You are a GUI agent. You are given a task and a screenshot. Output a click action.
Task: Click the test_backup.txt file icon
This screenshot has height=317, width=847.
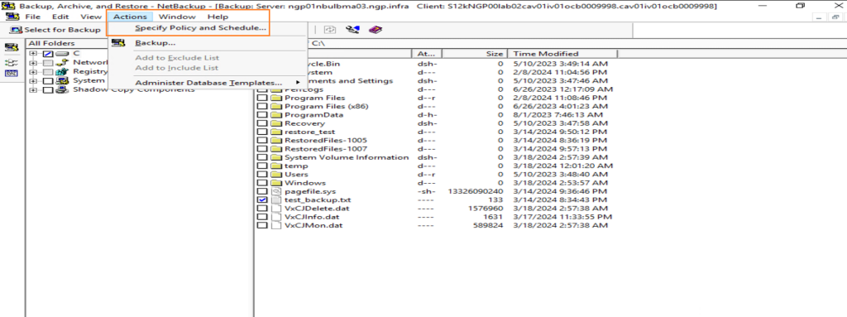[x=276, y=199]
